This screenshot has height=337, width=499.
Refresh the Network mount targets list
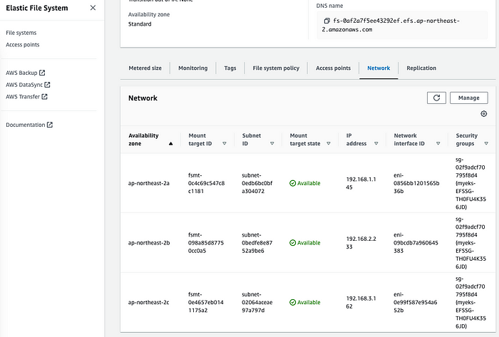click(x=436, y=98)
